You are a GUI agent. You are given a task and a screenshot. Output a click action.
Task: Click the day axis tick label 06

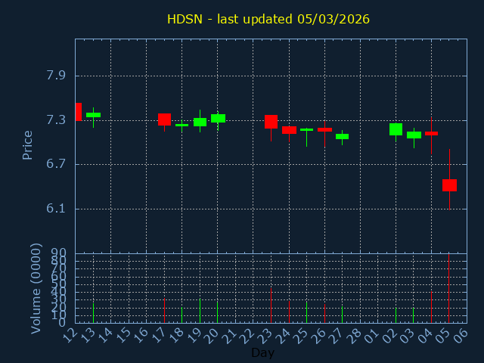[x=462, y=336]
